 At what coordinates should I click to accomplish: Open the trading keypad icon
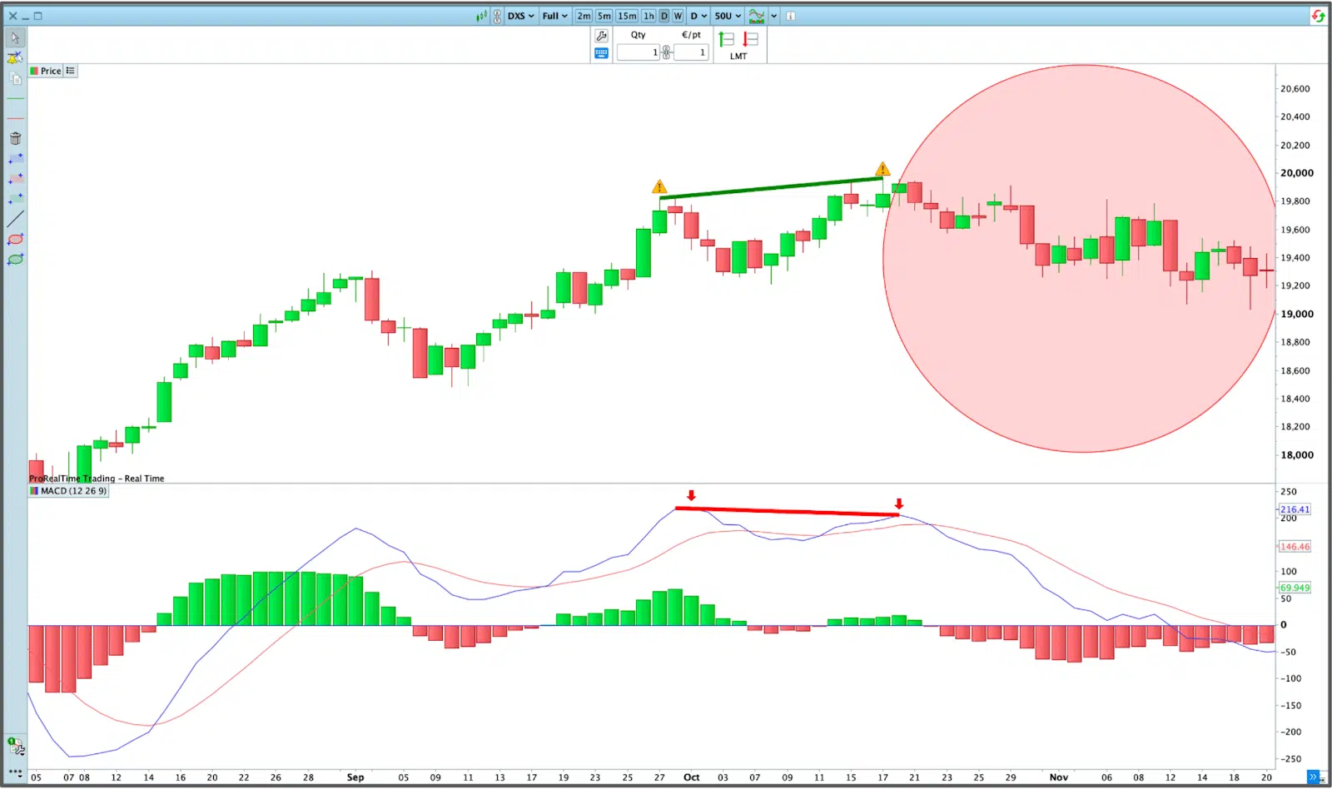pyautogui.click(x=601, y=53)
